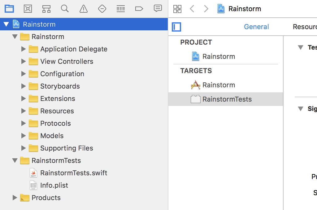The image size is (317, 210).
Task: Switch to the General tab
Action: (256, 27)
